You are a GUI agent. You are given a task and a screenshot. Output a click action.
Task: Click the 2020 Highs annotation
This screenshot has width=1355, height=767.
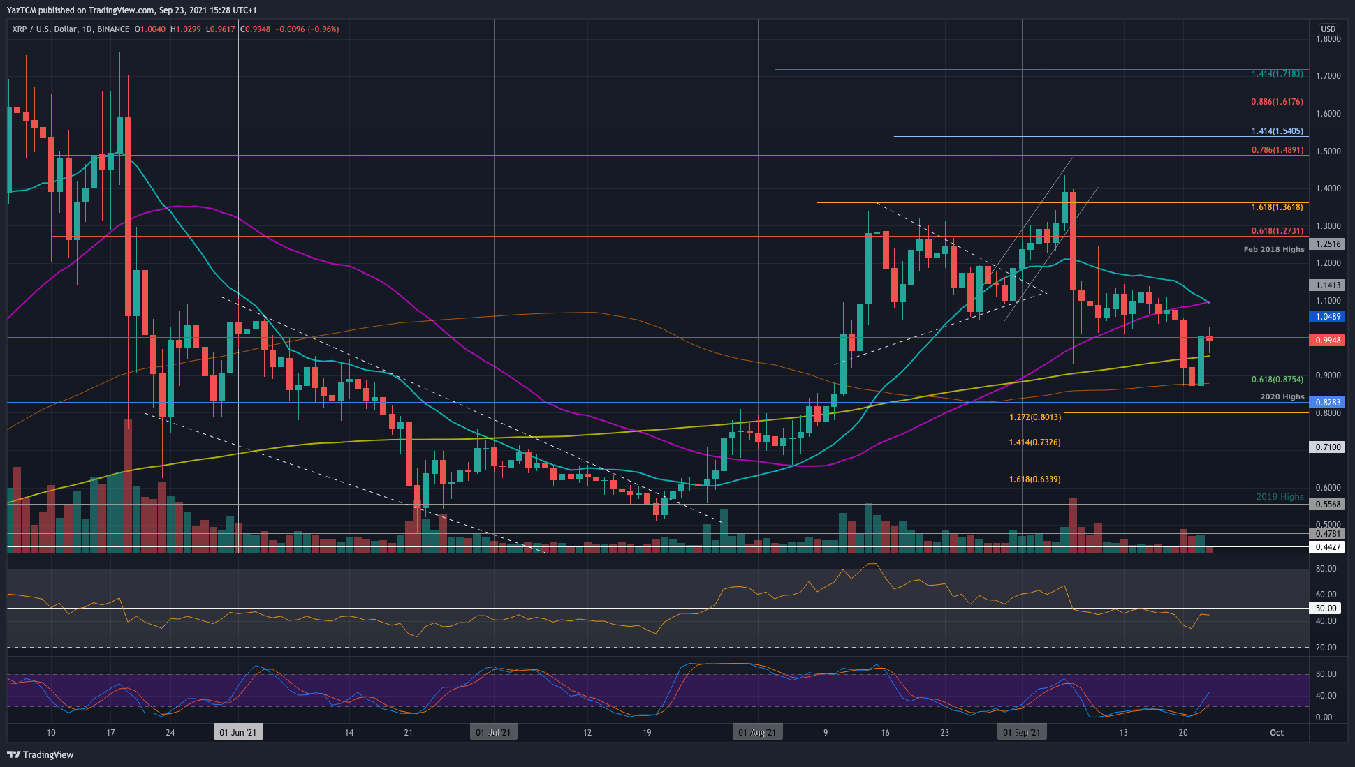pos(1282,397)
